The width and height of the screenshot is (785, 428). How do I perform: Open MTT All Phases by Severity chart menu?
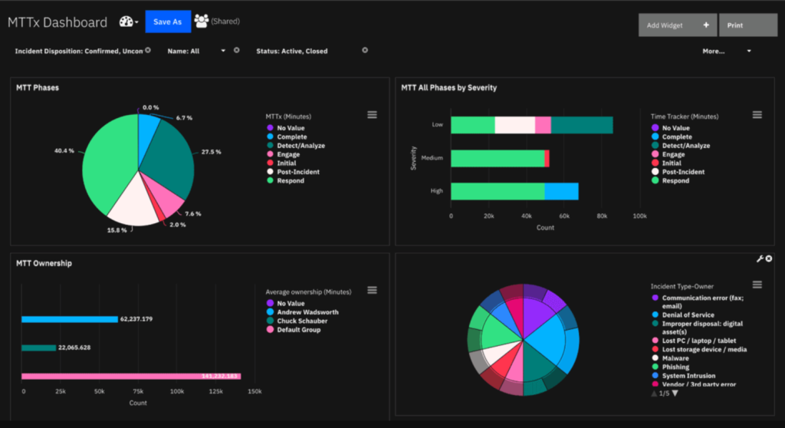pos(757,115)
